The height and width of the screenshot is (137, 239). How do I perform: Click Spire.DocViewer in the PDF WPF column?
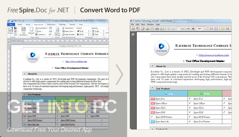201,121
